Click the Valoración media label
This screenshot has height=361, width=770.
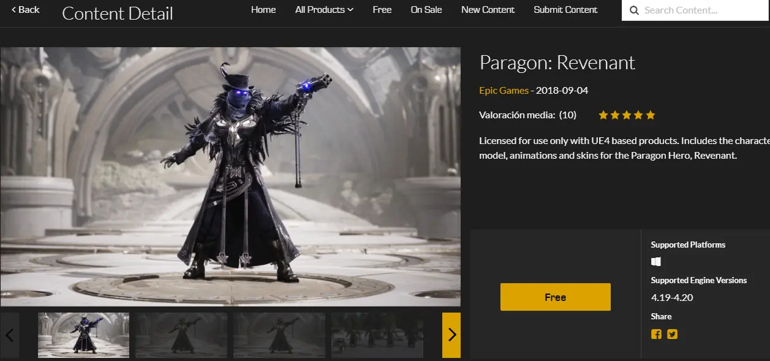tap(518, 115)
